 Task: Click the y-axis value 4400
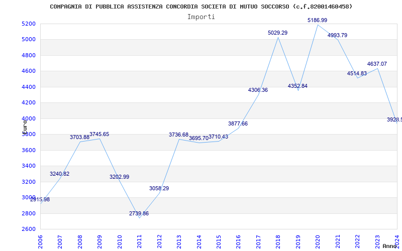point(28,87)
